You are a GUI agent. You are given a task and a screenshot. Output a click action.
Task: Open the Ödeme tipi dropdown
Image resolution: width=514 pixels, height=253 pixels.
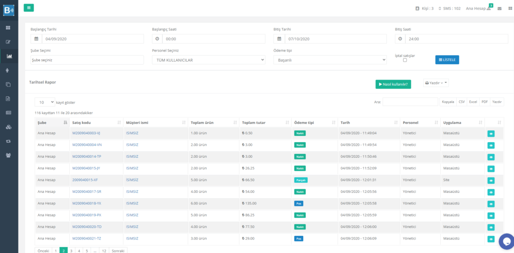coord(330,60)
